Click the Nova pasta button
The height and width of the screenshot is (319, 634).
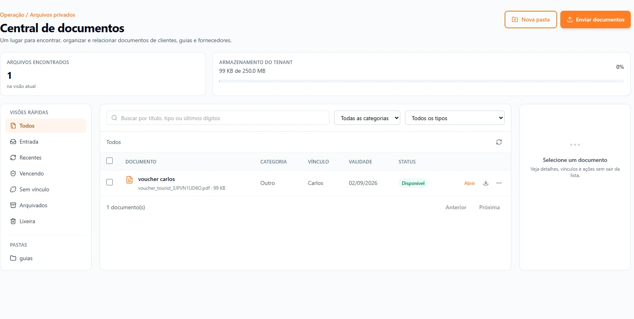[530, 19]
